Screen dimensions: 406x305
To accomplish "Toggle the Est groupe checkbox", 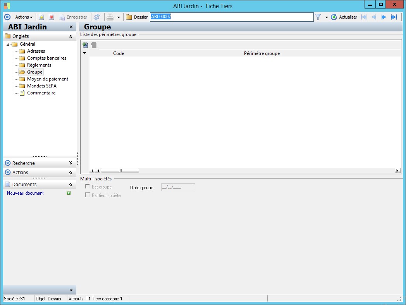I will 88,187.
